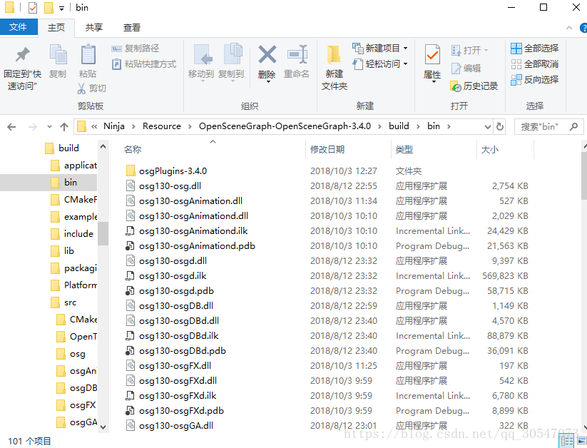The width and height of the screenshot is (587, 448).
Task: Sort by the Name column header
Action: coord(133,150)
